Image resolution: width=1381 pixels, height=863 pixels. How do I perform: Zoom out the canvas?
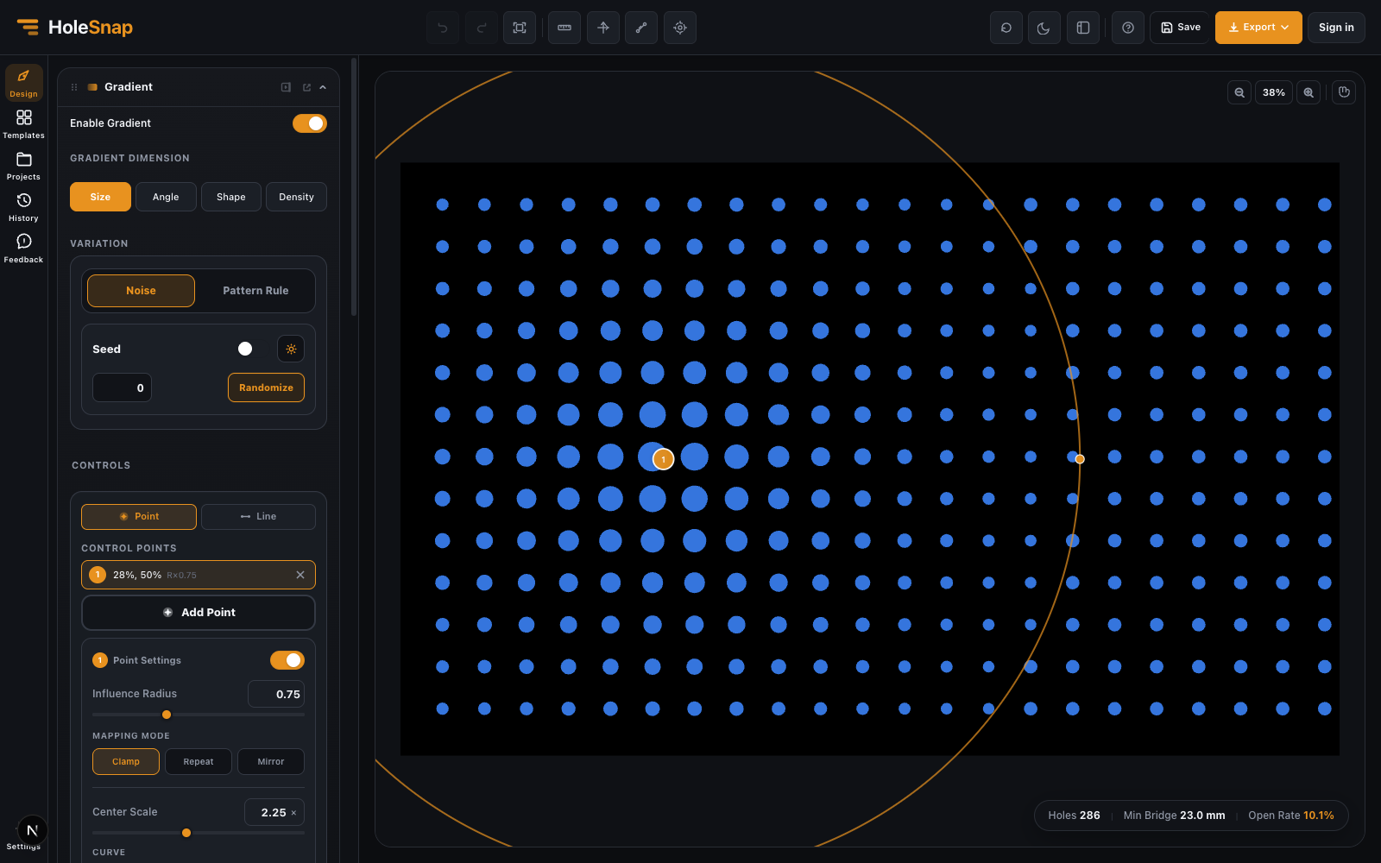1239,92
